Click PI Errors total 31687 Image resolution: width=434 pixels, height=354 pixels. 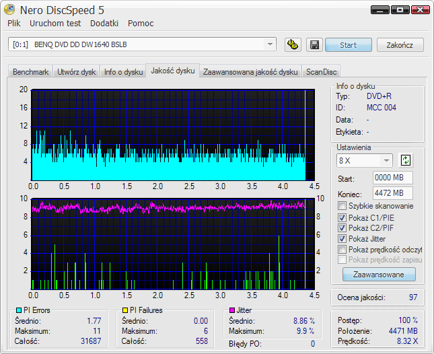tap(91, 341)
